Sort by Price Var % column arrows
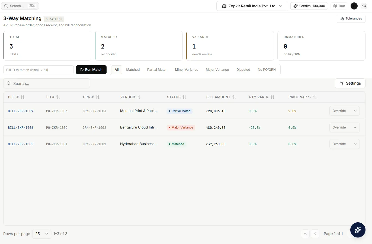 point(315,97)
